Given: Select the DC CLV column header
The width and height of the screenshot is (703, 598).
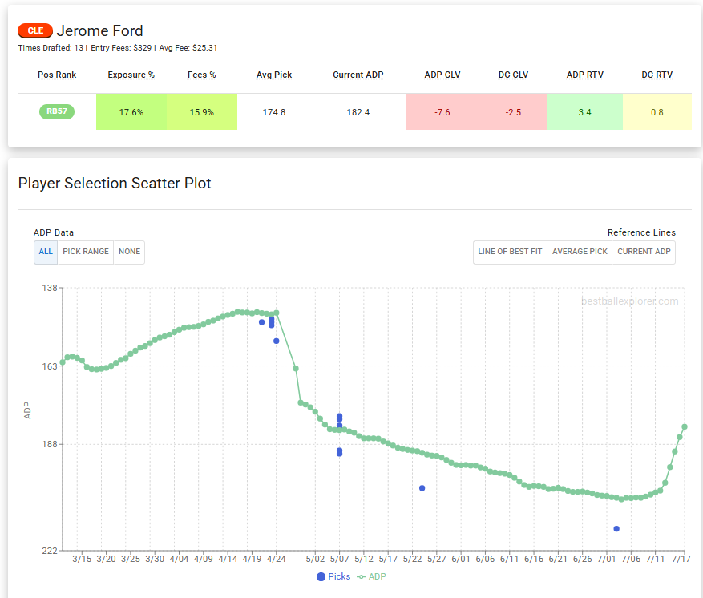Looking at the screenshot, I should [x=513, y=75].
